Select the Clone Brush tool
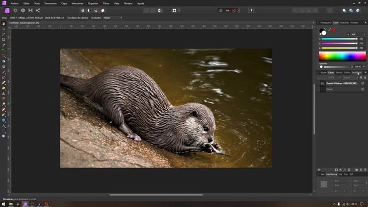This screenshot has height=207, width=368. click(3, 93)
